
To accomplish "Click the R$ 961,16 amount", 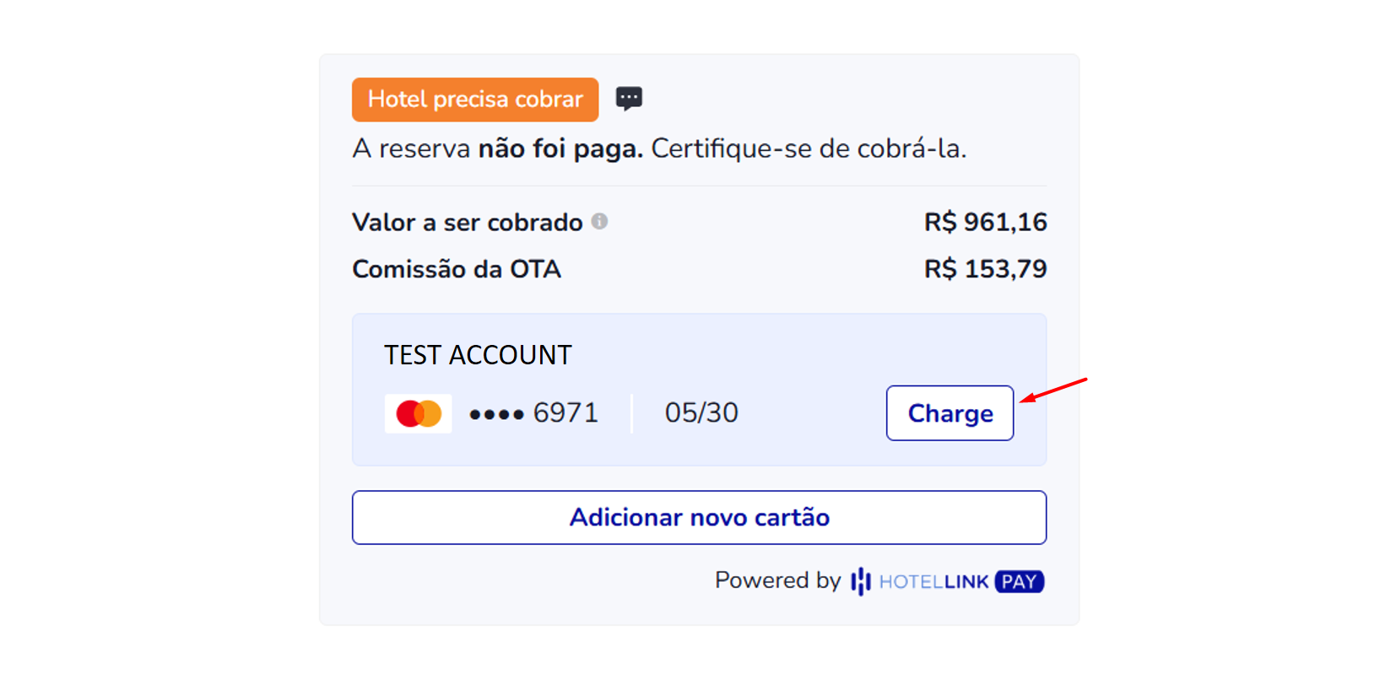I will [x=985, y=222].
